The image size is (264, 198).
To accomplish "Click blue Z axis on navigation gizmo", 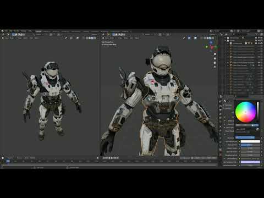I will coord(211,42).
